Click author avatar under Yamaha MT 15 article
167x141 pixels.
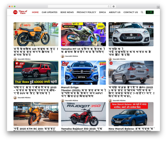click(62, 56)
